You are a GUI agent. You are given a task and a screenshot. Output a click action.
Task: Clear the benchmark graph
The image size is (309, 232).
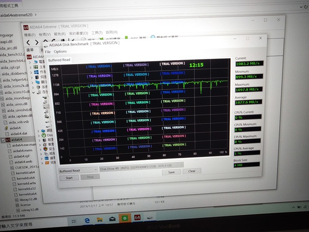[x=192, y=171]
